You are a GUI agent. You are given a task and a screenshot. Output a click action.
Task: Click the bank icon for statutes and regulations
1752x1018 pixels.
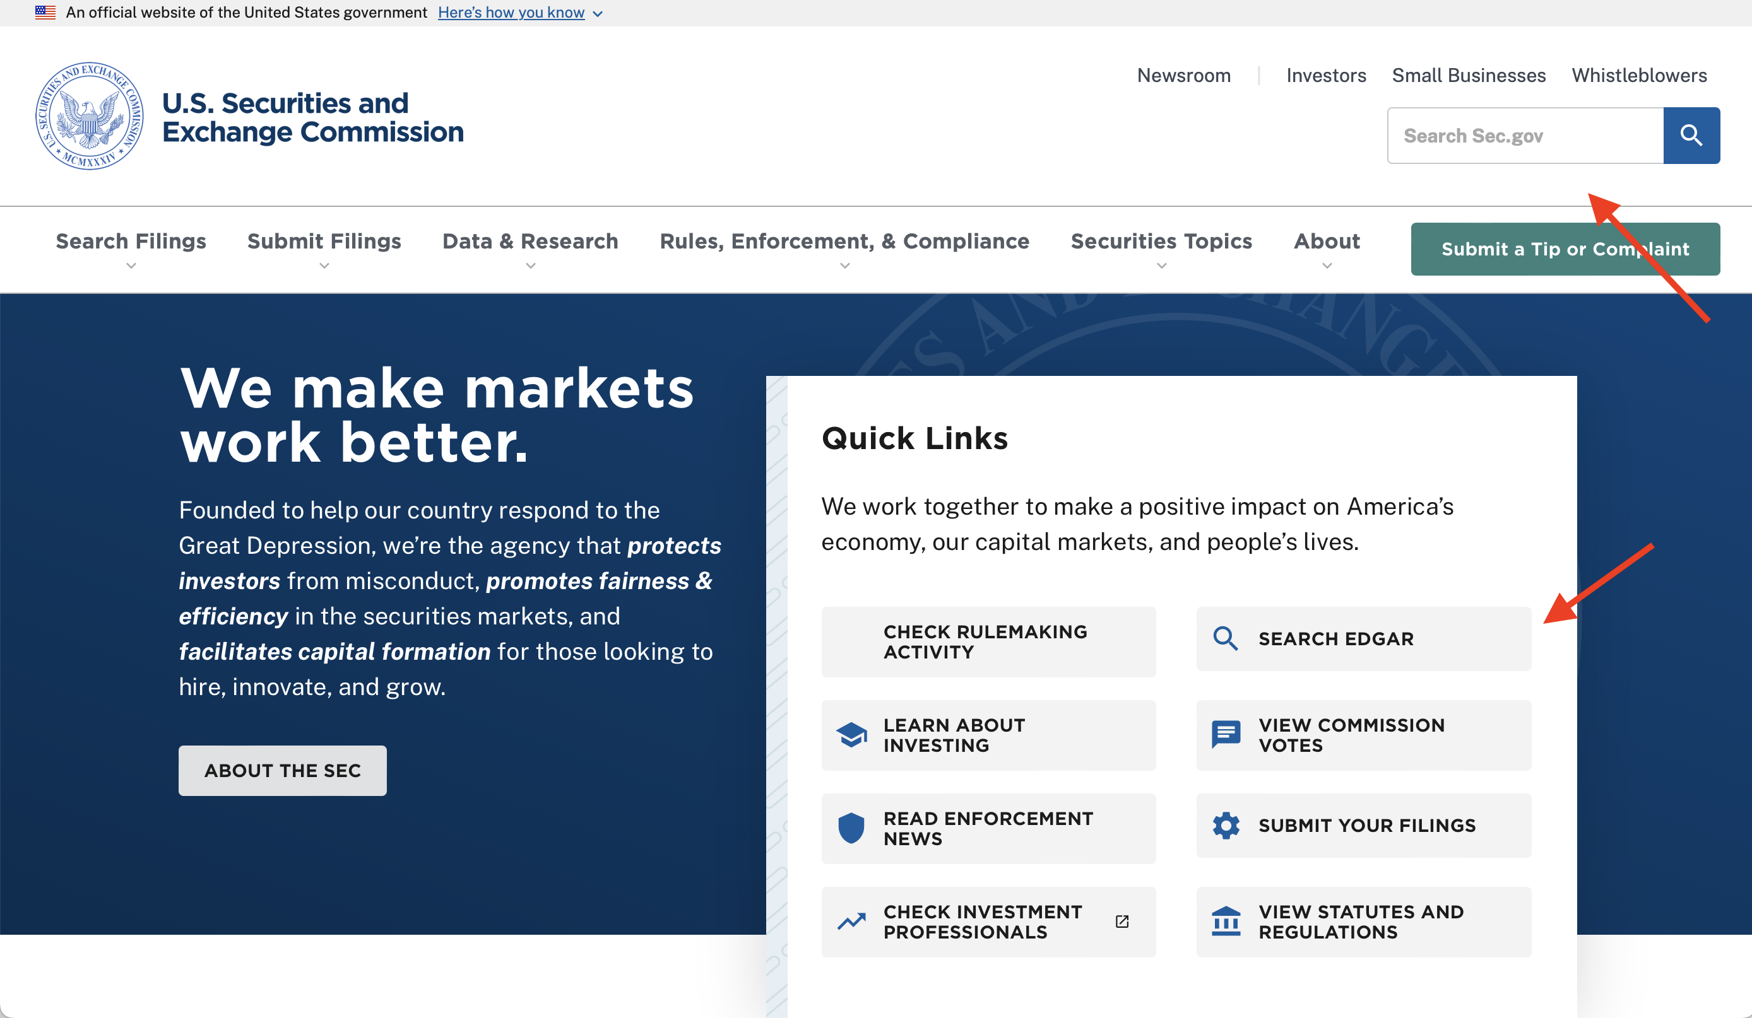[x=1225, y=921]
